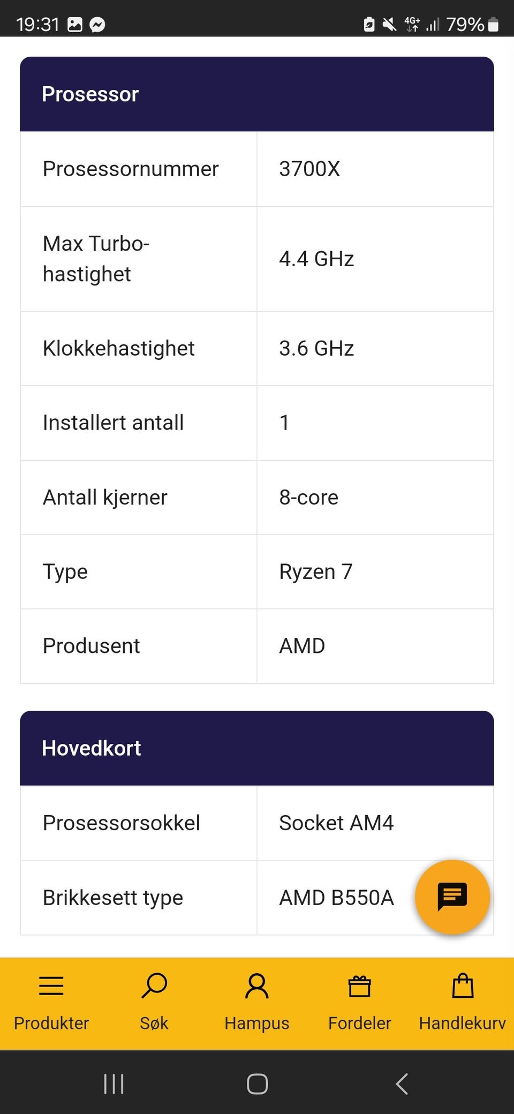This screenshot has width=514, height=1114.
Task: Tap the Messenger notification icon
Action: [97, 25]
